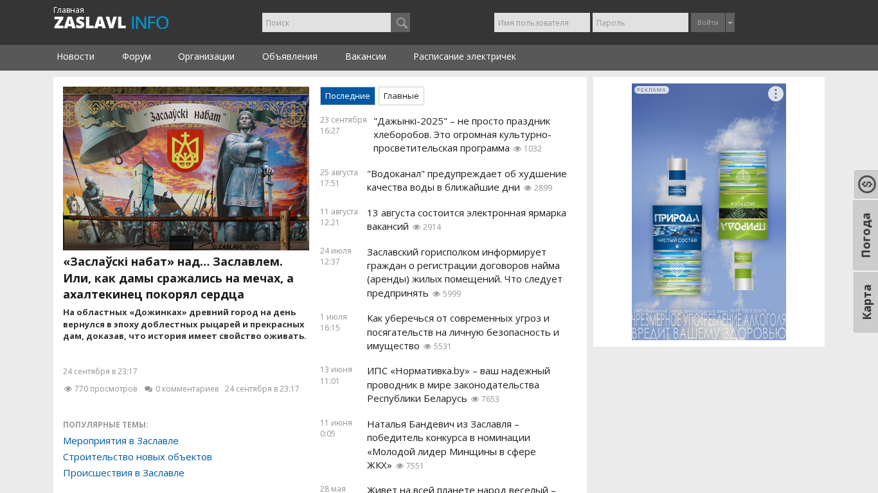This screenshot has height=493, width=878.
Task: Click the Имя пользователя input field
Action: 542,22
